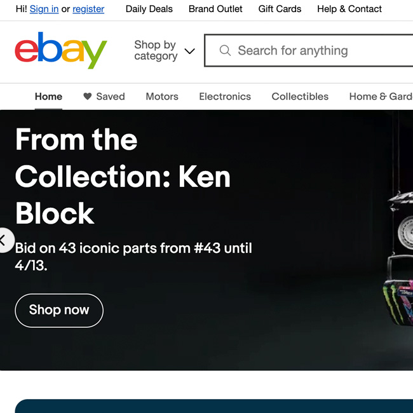Open Daily Deals page
The height and width of the screenshot is (413, 413).
tap(149, 9)
